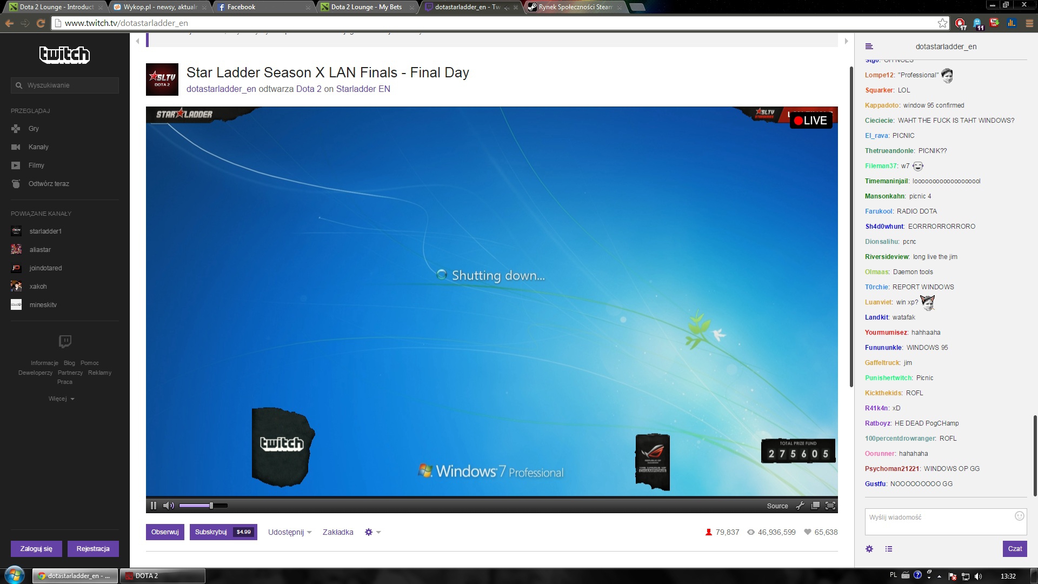Open the emoticon picker in chat

pyautogui.click(x=1019, y=516)
